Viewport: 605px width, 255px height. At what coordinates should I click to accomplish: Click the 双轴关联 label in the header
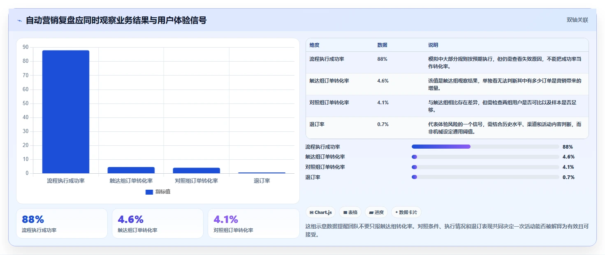[577, 20]
